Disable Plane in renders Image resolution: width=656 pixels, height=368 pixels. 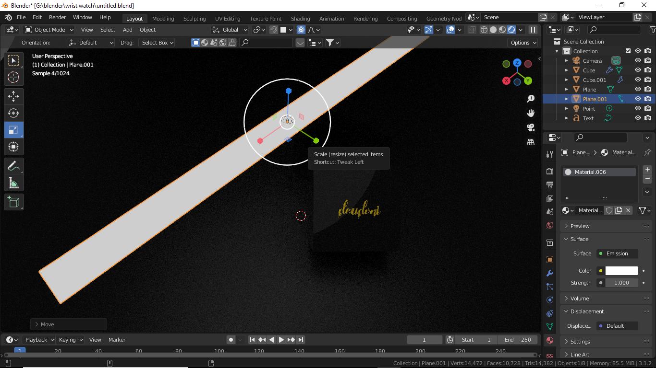[x=648, y=90]
